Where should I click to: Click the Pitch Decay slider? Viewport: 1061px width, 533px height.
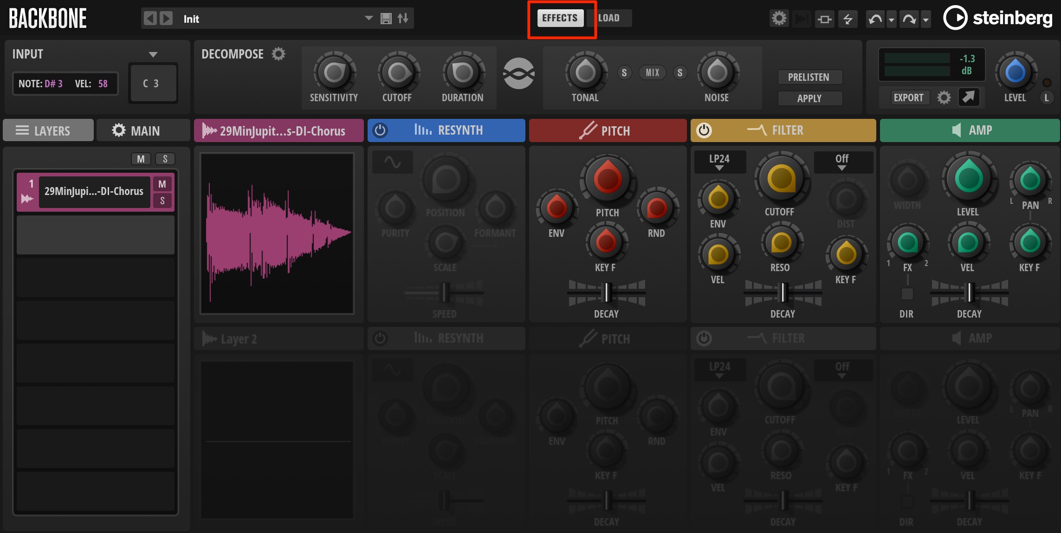point(606,293)
